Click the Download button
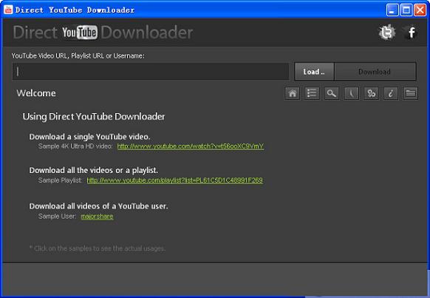430x298 pixels. [375, 72]
